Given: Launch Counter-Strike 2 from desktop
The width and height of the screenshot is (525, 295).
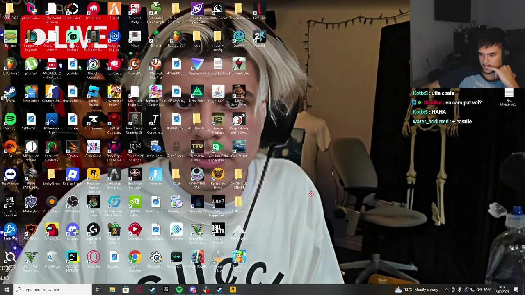Looking at the screenshot, I should tap(52, 96).
